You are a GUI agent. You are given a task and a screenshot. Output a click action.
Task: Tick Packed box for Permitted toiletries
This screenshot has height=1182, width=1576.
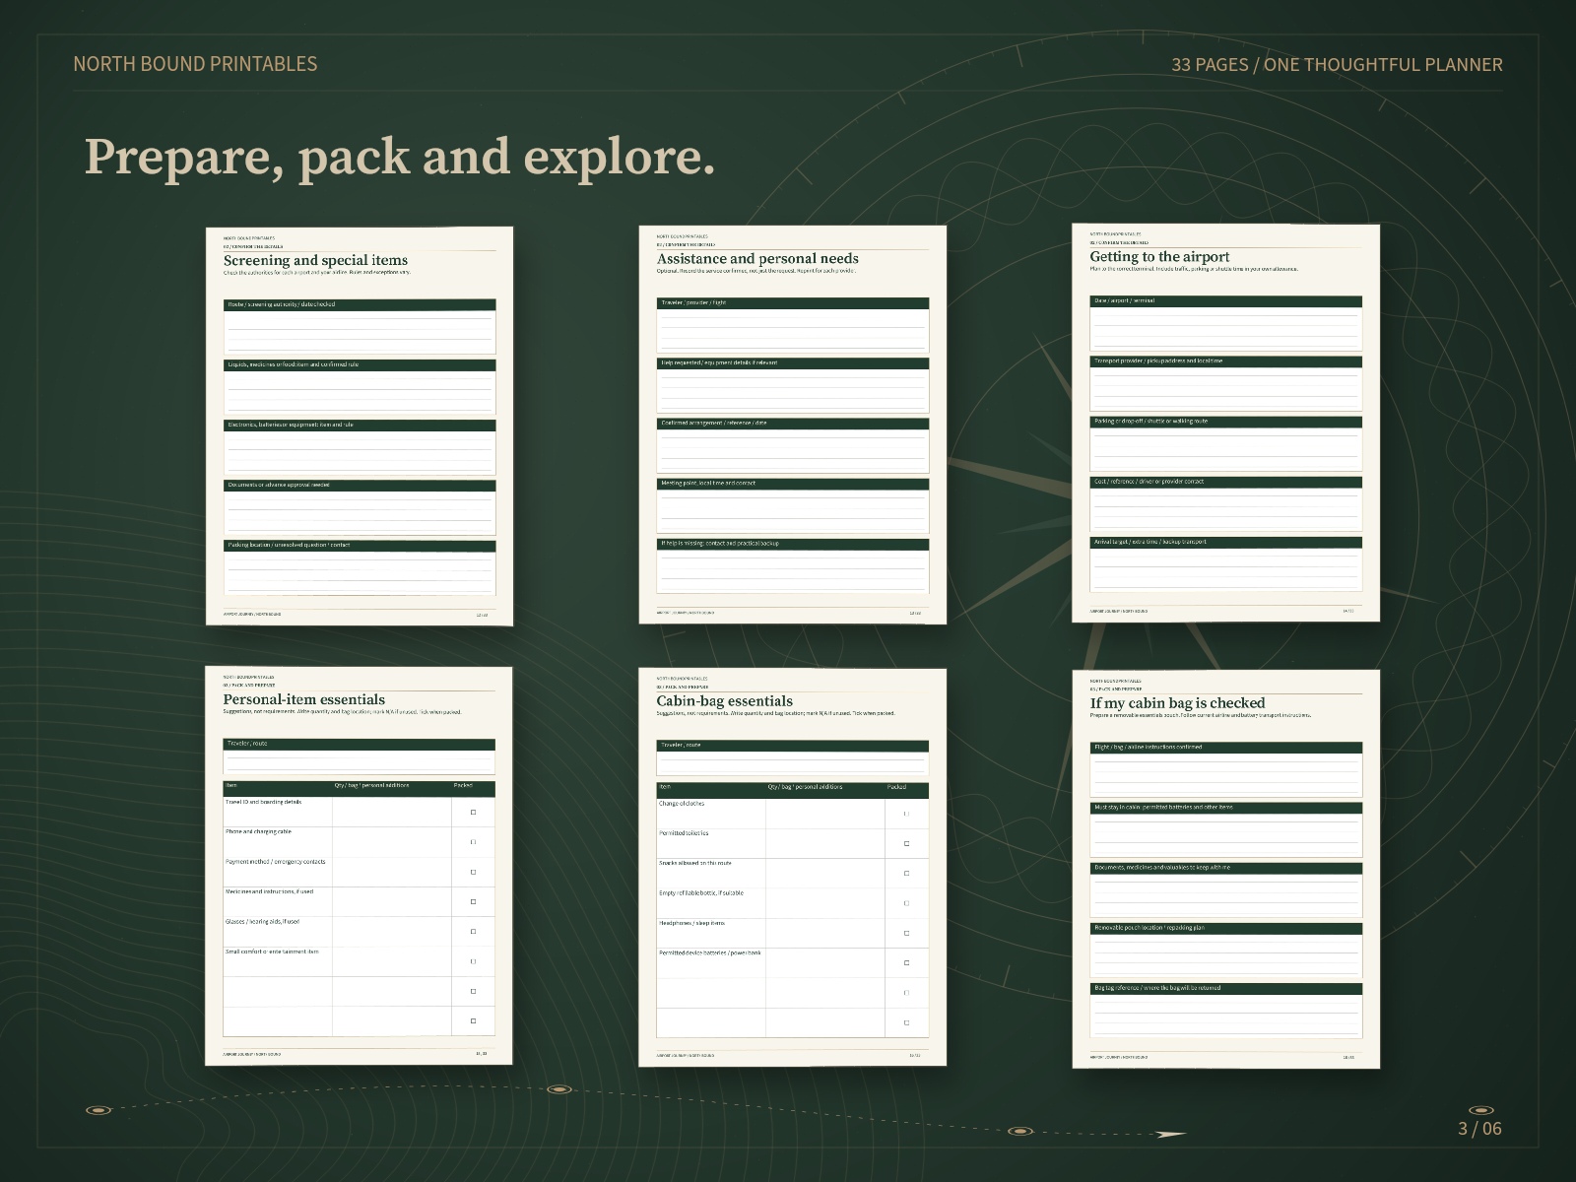pos(906,844)
